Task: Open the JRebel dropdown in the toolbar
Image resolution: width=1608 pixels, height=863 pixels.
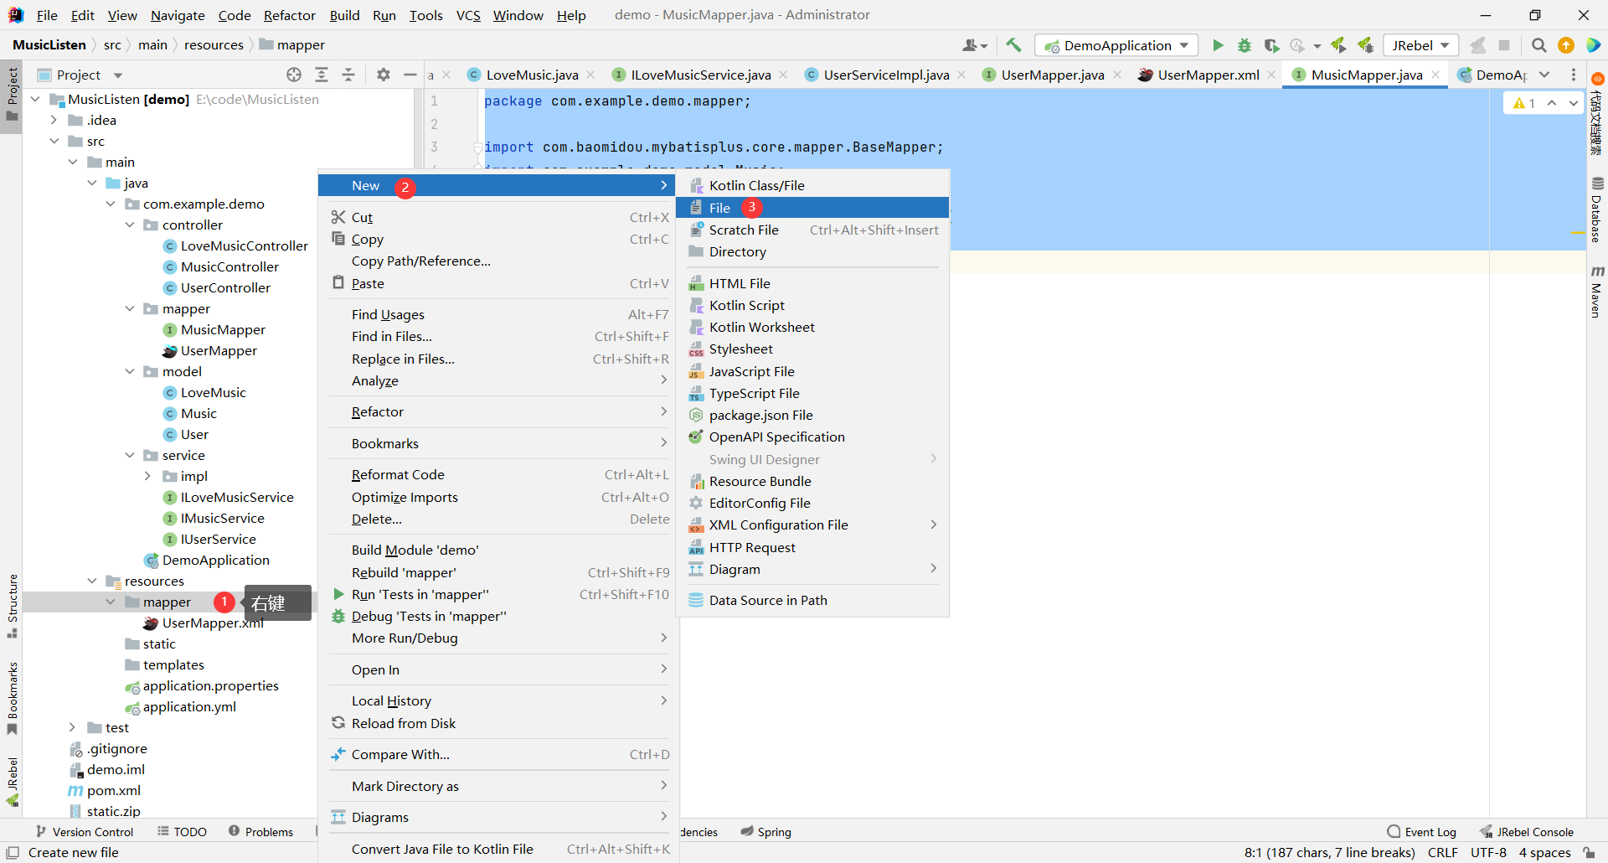Action: 1420,45
